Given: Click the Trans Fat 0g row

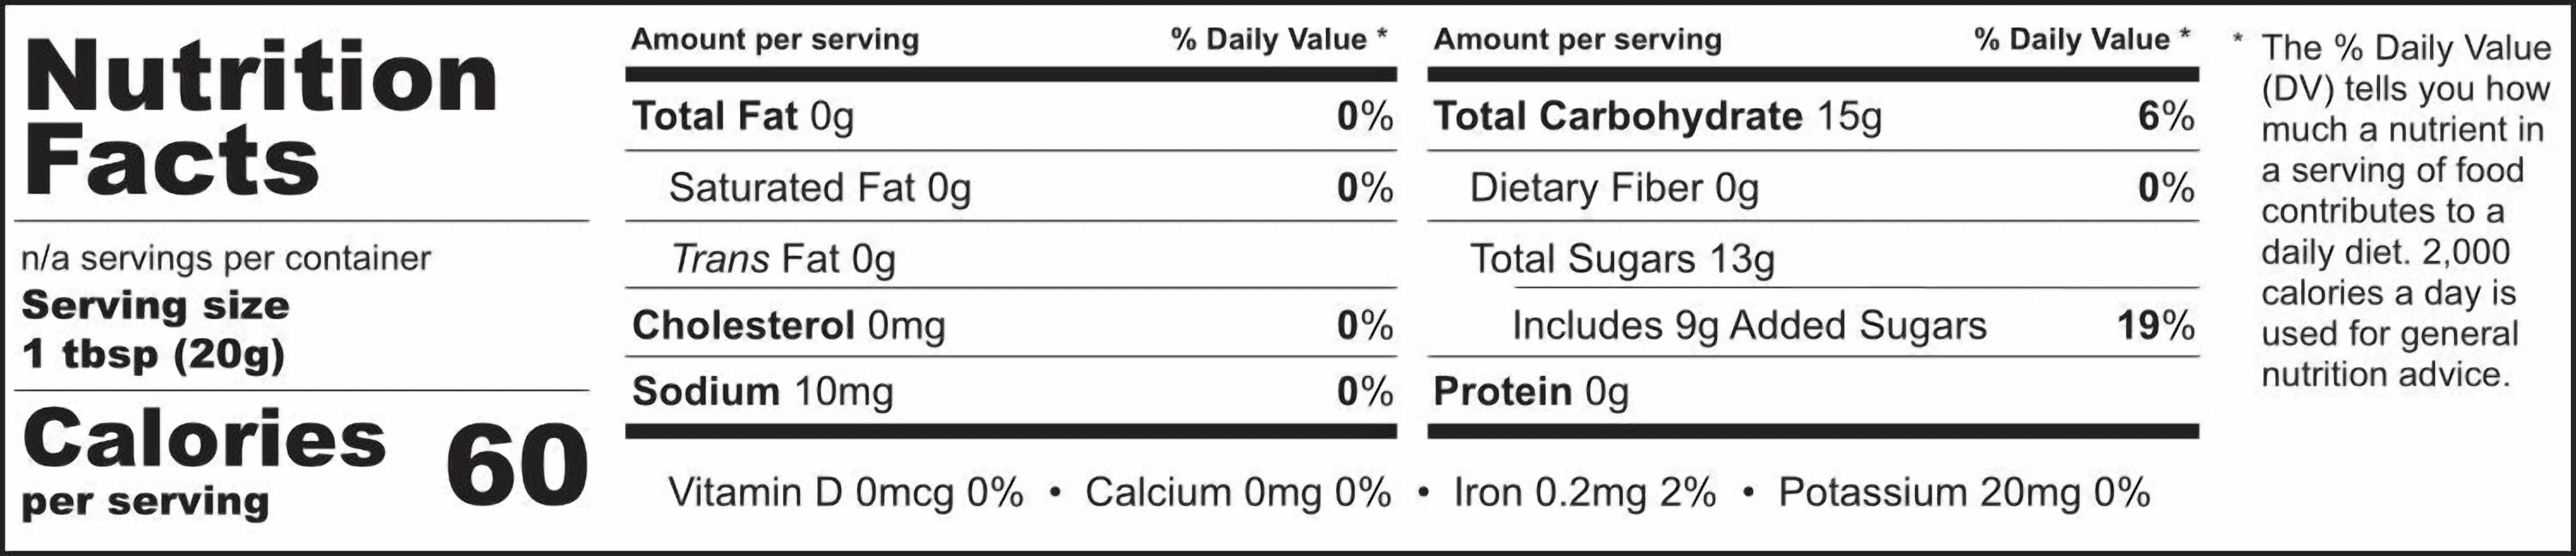Looking at the screenshot, I should [x=1011, y=258].
